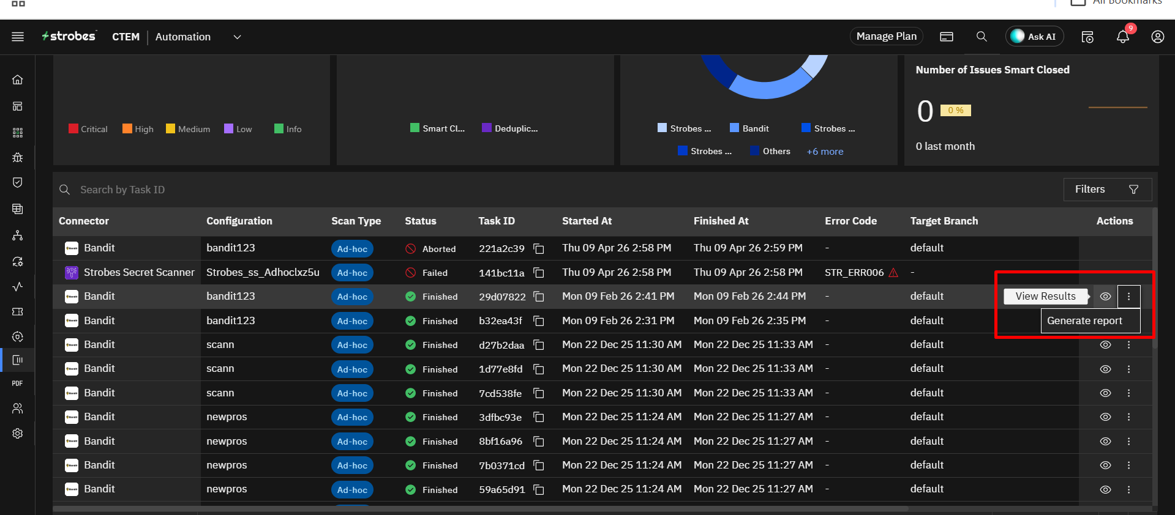Copy Task ID 29d07822
The width and height of the screenshot is (1175, 515).
(x=539, y=297)
